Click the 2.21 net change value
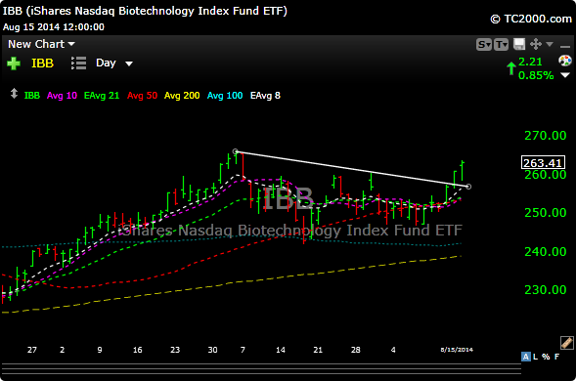576x381 pixels. click(x=530, y=62)
